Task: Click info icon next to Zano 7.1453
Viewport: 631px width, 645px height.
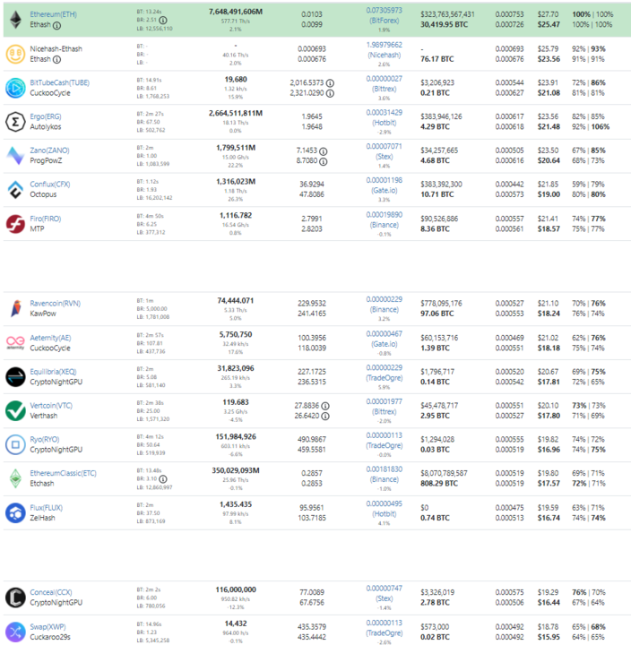Action: (324, 151)
